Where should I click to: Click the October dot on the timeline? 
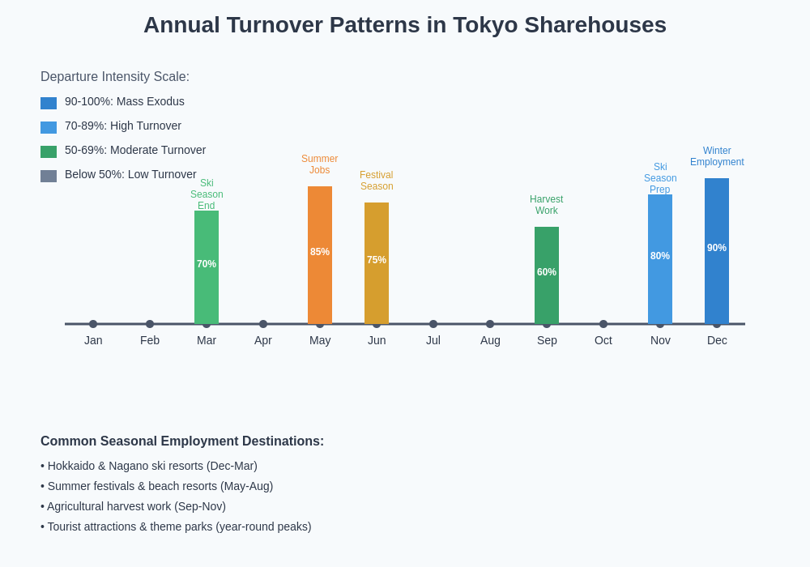603,322
